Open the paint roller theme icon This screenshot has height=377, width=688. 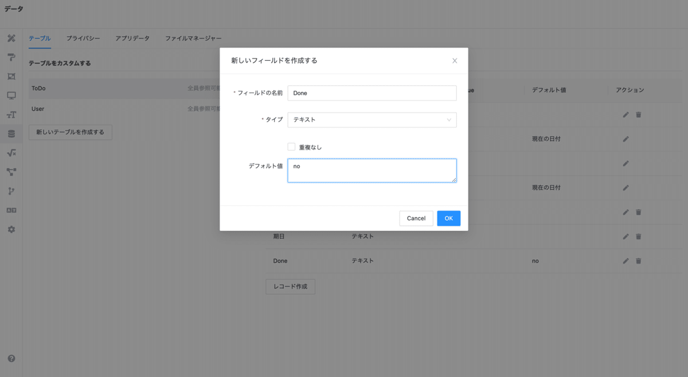pos(11,57)
